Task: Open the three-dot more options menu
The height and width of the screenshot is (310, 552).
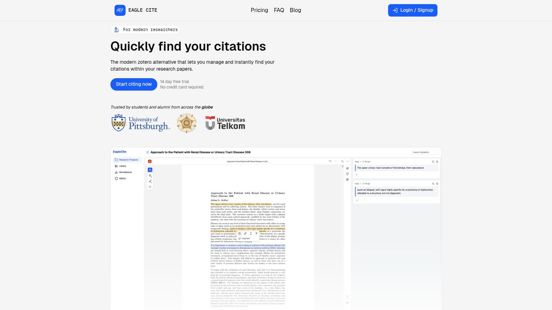Action: pyautogui.click(x=347, y=161)
